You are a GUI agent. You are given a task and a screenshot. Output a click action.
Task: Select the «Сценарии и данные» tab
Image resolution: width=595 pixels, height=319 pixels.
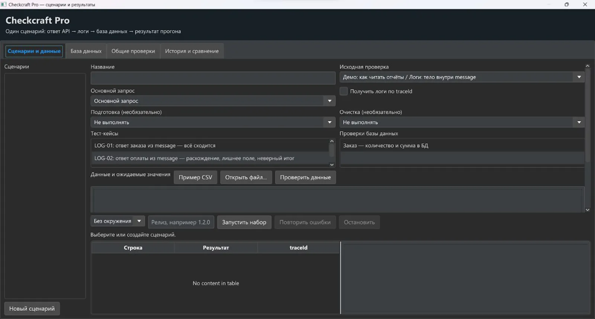34,51
